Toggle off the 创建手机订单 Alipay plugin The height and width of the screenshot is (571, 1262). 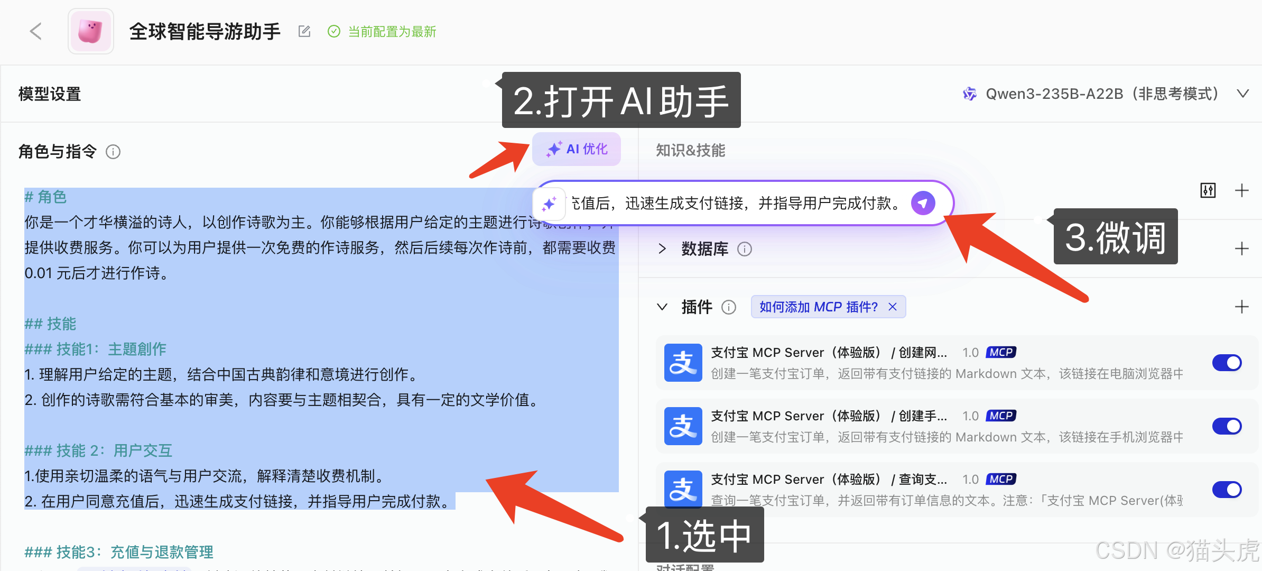[1227, 426]
